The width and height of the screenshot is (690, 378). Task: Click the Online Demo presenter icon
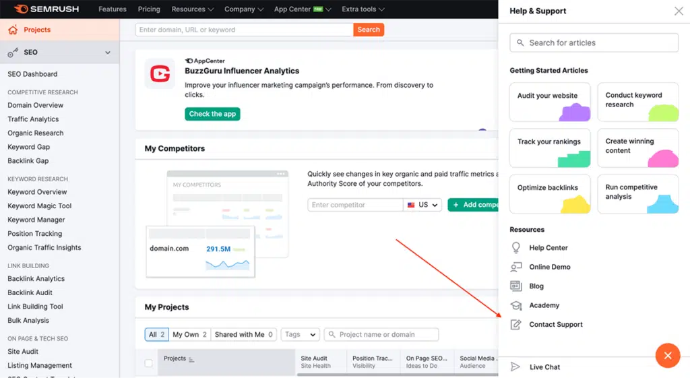pyautogui.click(x=515, y=267)
